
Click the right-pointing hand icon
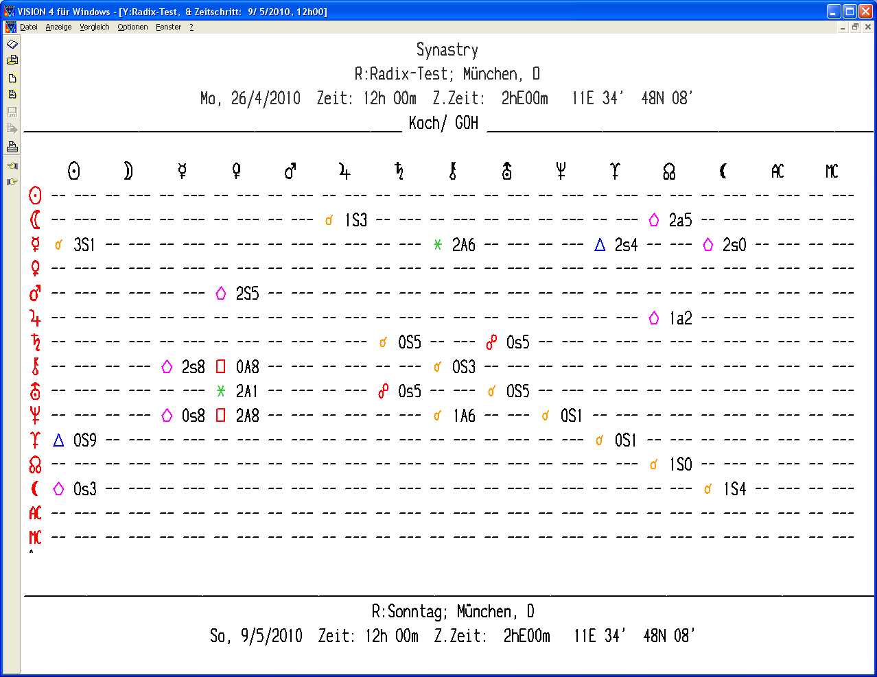pos(12,182)
